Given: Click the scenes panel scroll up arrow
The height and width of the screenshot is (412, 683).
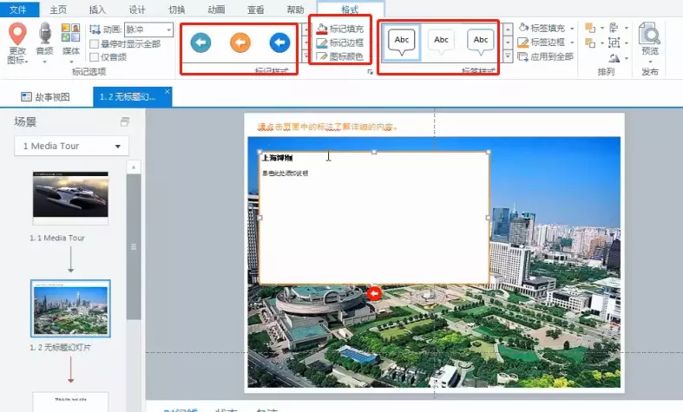Looking at the screenshot, I should click(x=134, y=167).
